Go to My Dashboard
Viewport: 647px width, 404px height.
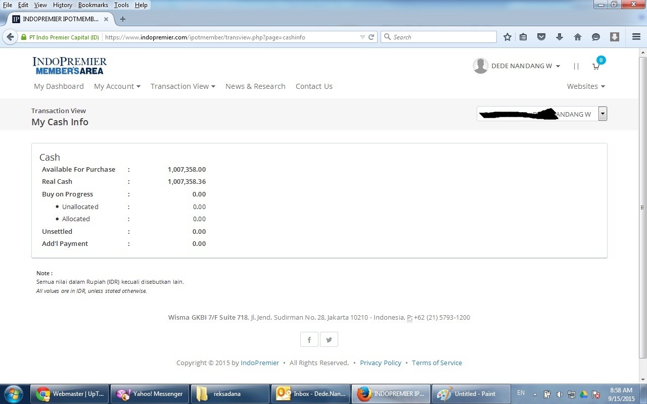[x=59, y=86]
